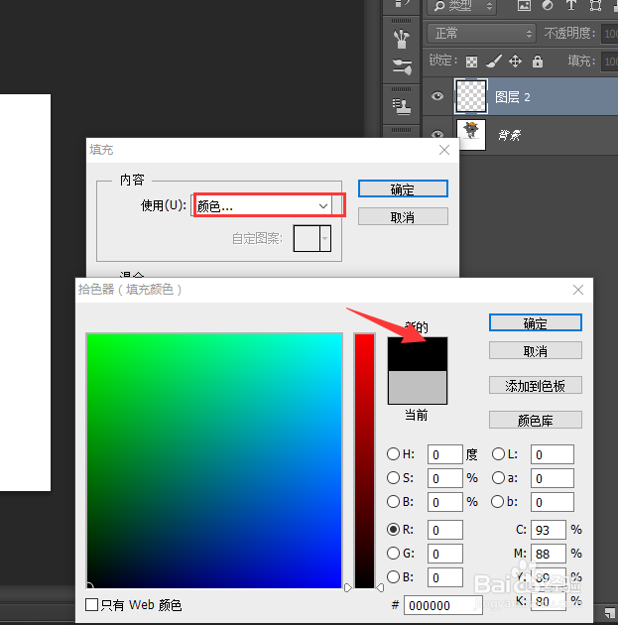This screenshot has width=618, height=625.
Task: Select the Lab b radio button
Action: (498, 501)
